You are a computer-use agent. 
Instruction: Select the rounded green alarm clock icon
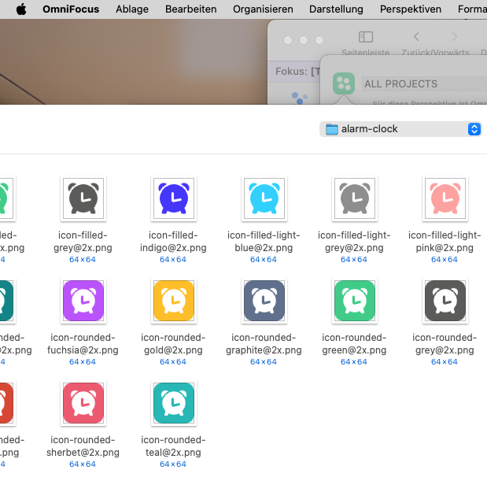[354, 301]
